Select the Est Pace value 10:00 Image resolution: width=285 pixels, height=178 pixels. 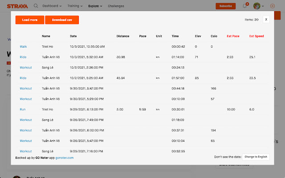click(x=231, y=109)
